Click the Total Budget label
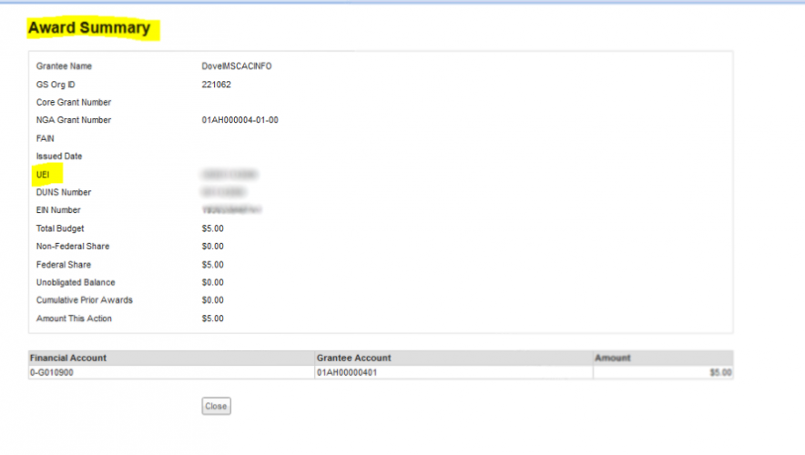The image size is (805, 455). coord(60,228)
